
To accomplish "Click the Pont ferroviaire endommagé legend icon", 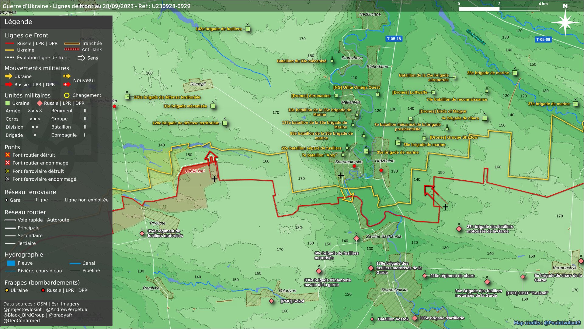I will pyautogui.click(x=8, y=179).
